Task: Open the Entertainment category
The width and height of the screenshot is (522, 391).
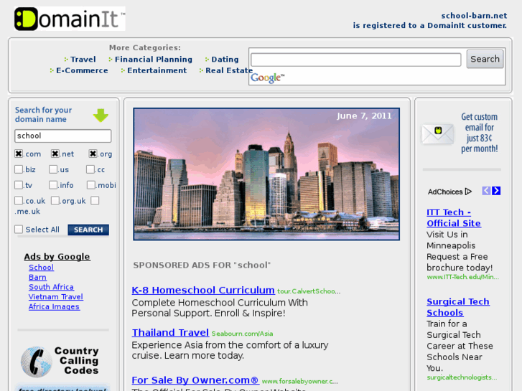Action: [x=157, y=70]
